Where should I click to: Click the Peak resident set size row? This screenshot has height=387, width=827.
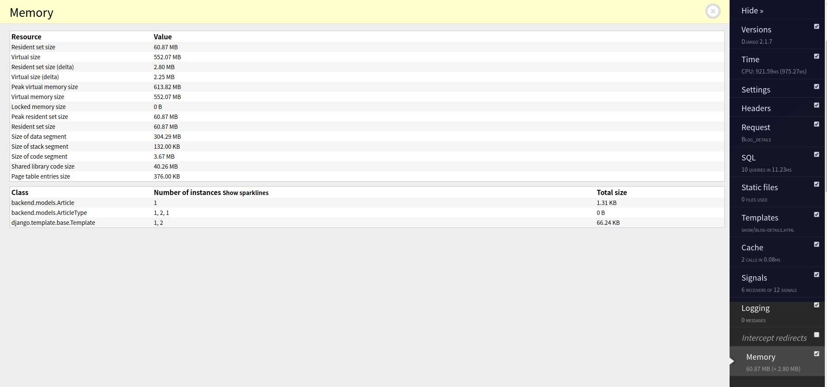[367, 117]
